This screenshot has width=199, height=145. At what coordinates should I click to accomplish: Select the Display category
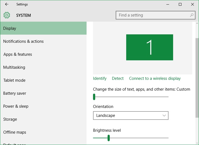(43, 28)
